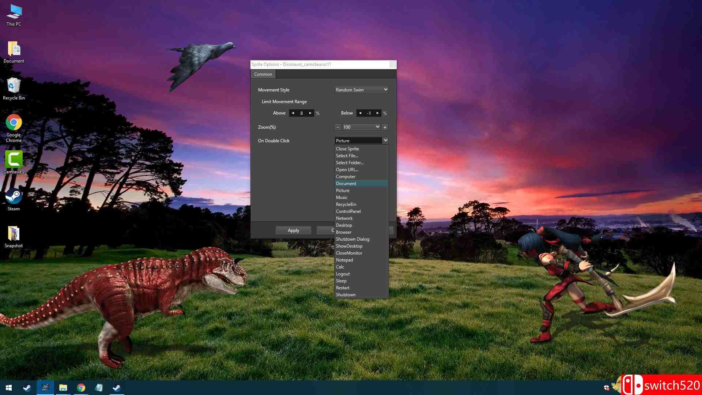The image size is (702, 395).
Task: Click the Steam desktop shortcut
Action: [14, 197]
